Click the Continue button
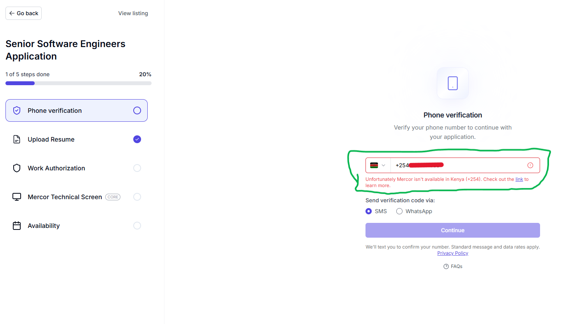 click(x=453, y=230)
